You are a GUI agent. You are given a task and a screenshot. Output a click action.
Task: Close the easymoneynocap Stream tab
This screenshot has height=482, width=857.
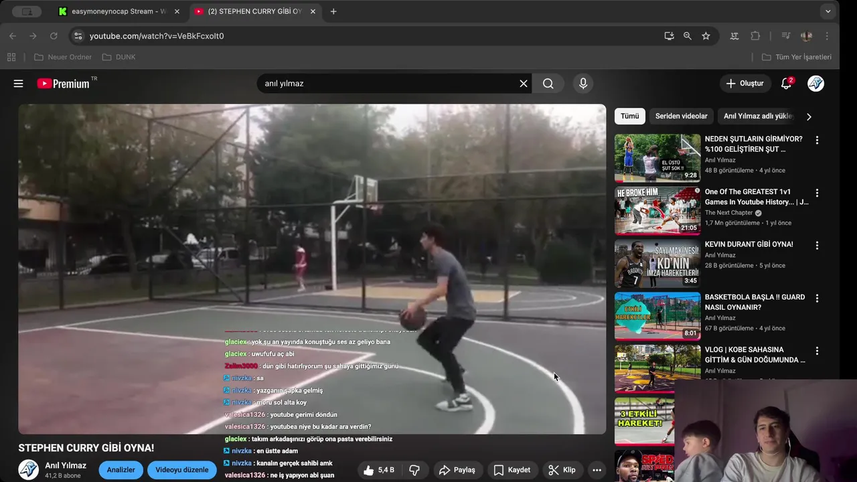tap(177, 11)
